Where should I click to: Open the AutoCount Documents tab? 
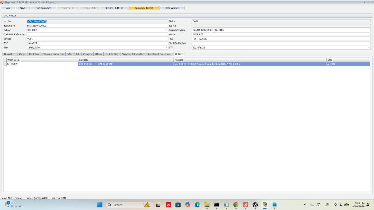pos(160,54)
